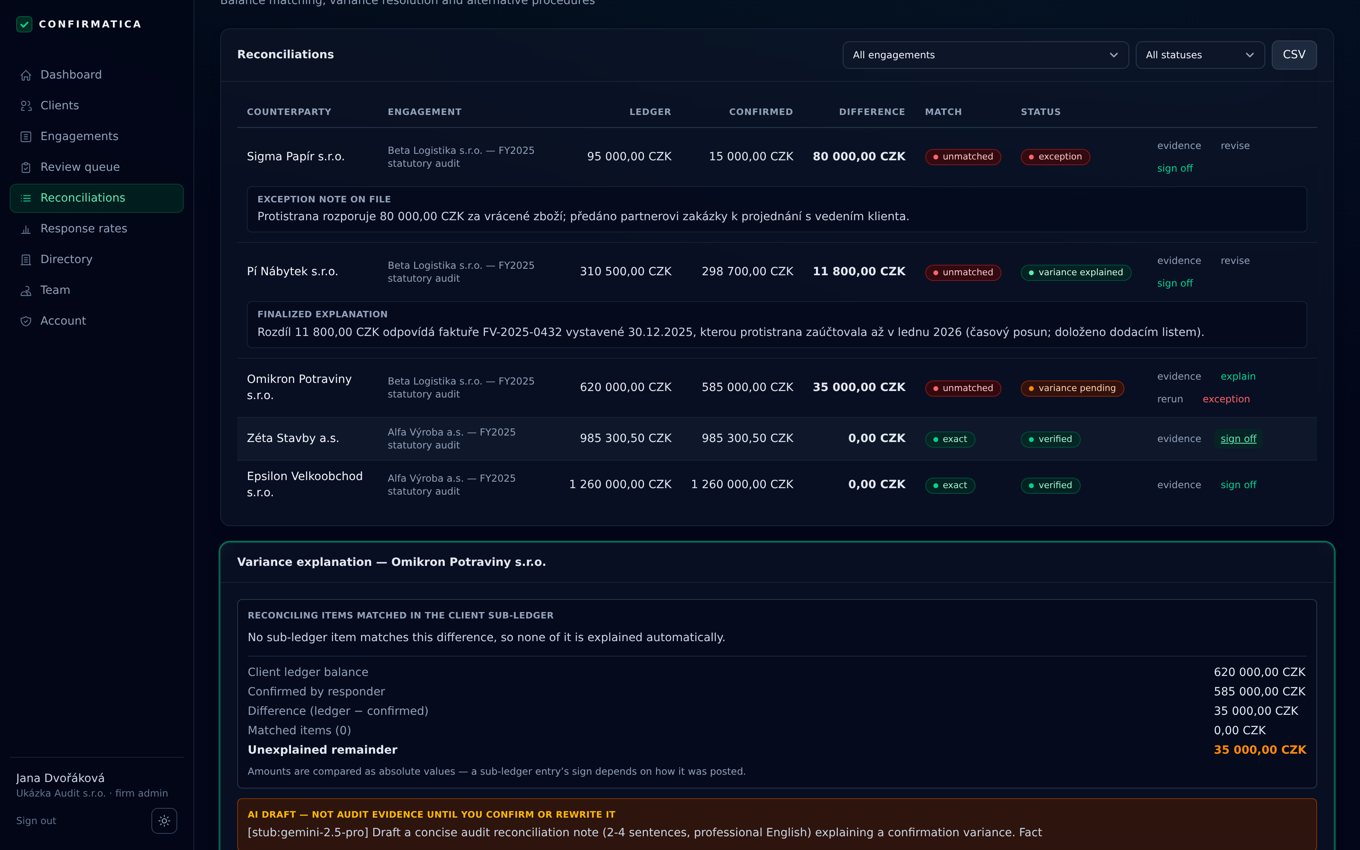The width and height of the screenshot is (1360, 850).
Task: Click the Engagements document icon
Action: click(x=26, y=137)
